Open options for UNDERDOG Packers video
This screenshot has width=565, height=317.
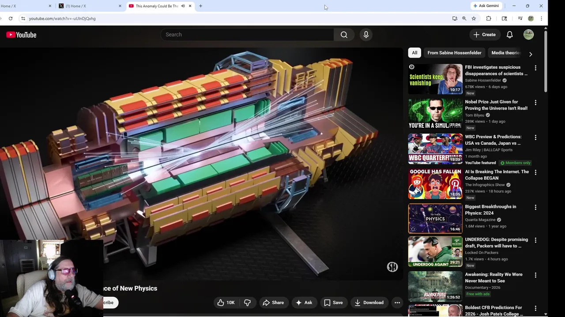click(535, 240)
